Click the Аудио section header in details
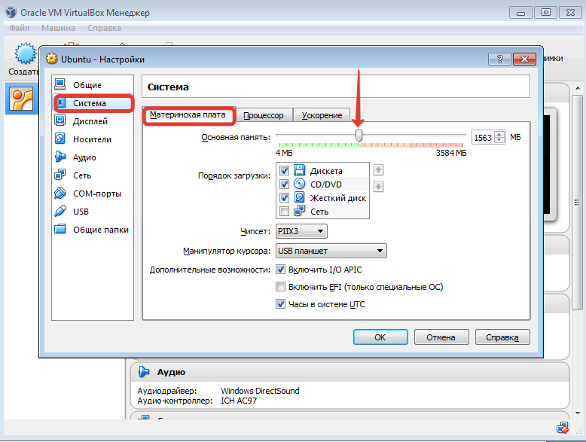 click(349, 372)
